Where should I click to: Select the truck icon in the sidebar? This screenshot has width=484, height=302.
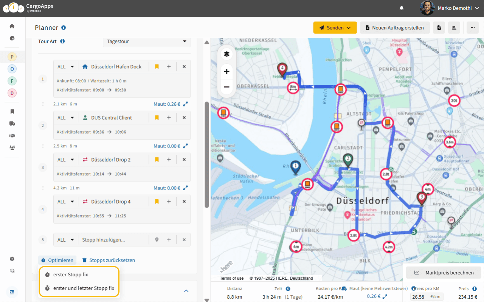pyautogui.click(x=12, y=123)
